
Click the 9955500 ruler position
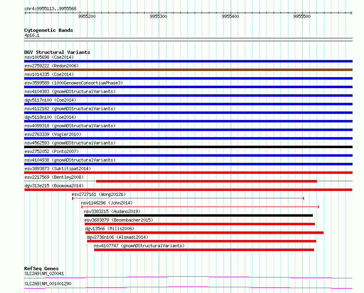pyautogui.click(x=302, y=16)
